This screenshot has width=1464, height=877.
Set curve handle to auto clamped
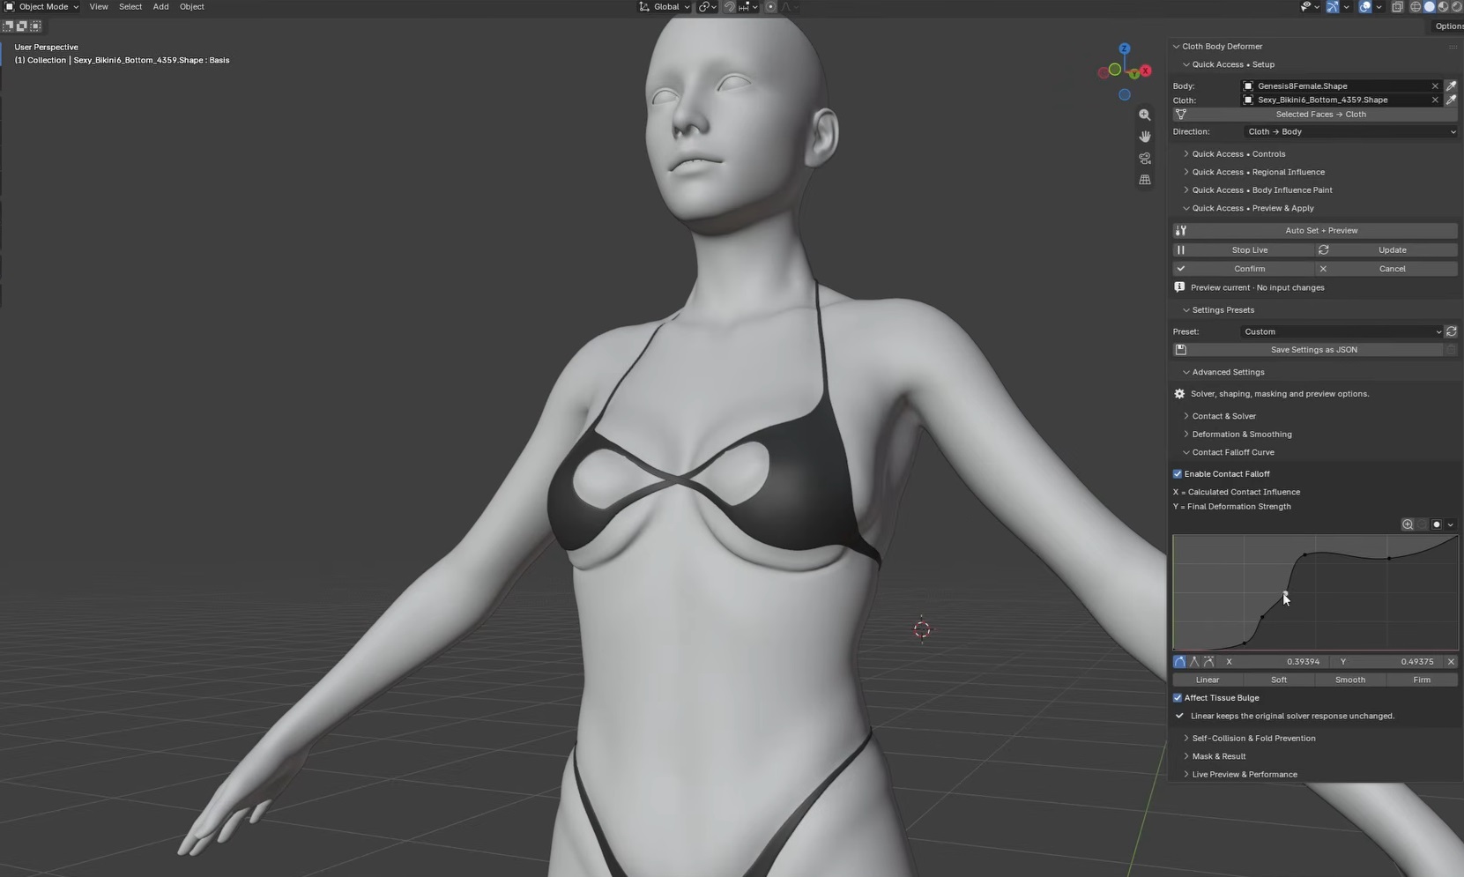tap(1208, 661)
